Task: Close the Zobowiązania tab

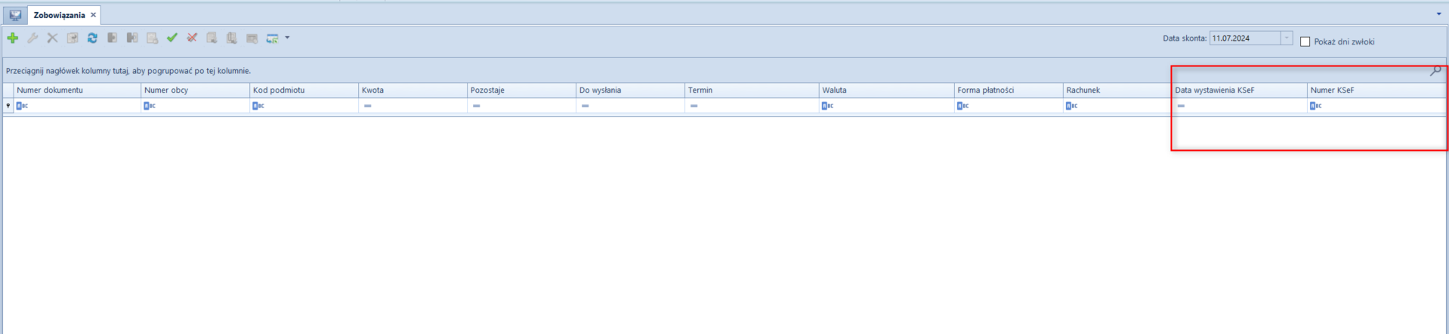Action: point(94,15)
